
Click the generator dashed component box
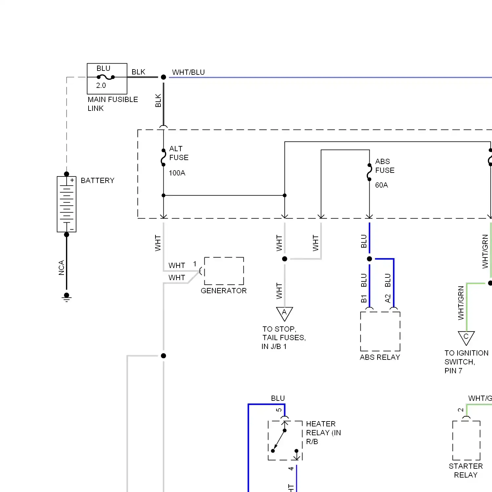click(224, 271)
